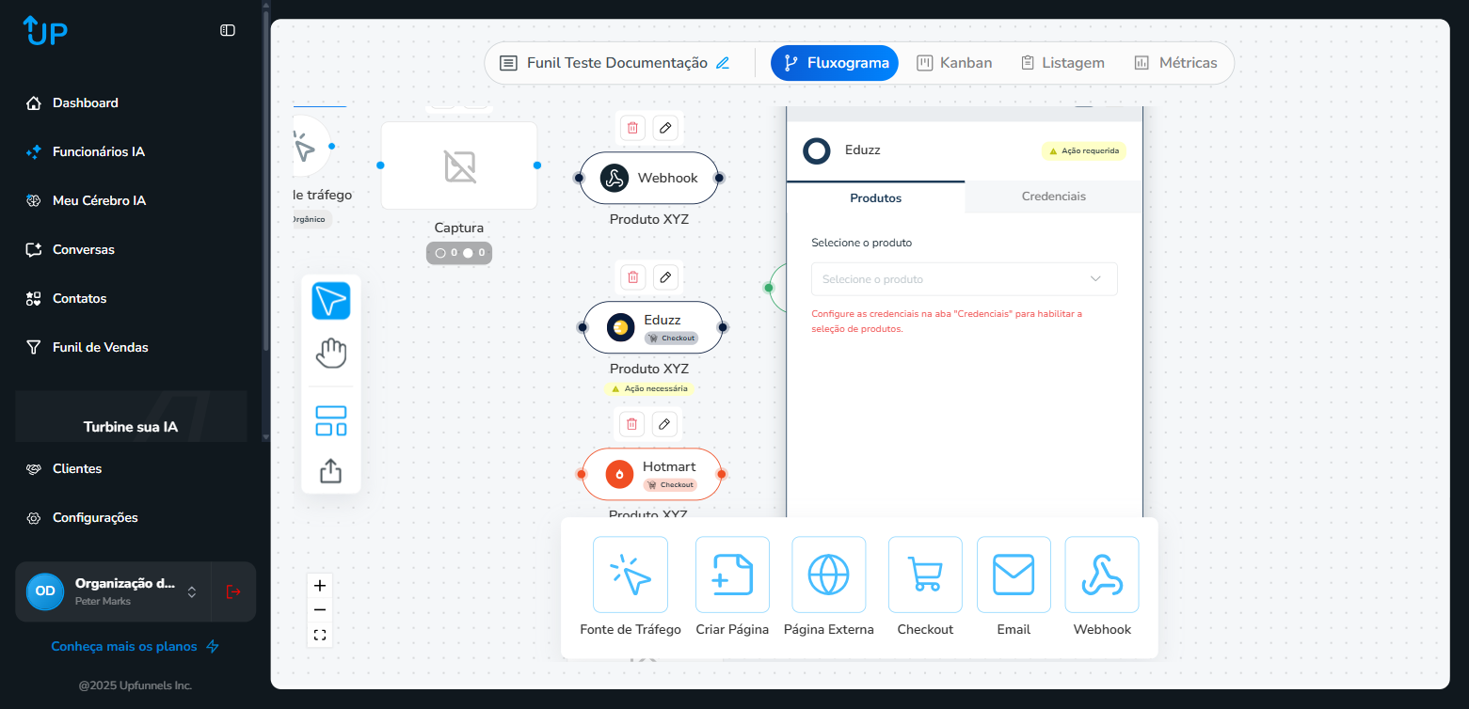This screenshot has height=709, width=1469.
Task: Add a Checkout element to canvas
Action: click(x=924, y=575)
